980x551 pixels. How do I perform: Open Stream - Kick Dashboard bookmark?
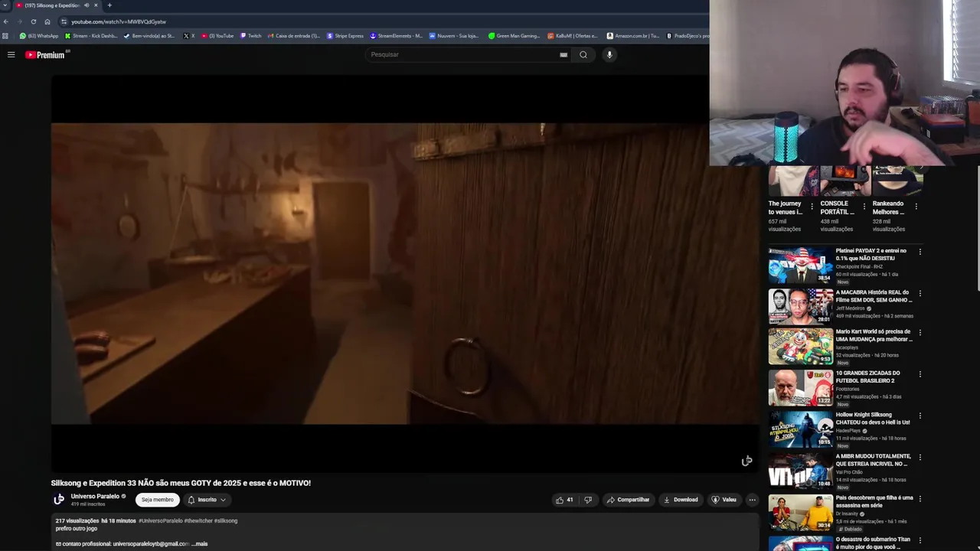click(x=91, y=35)
